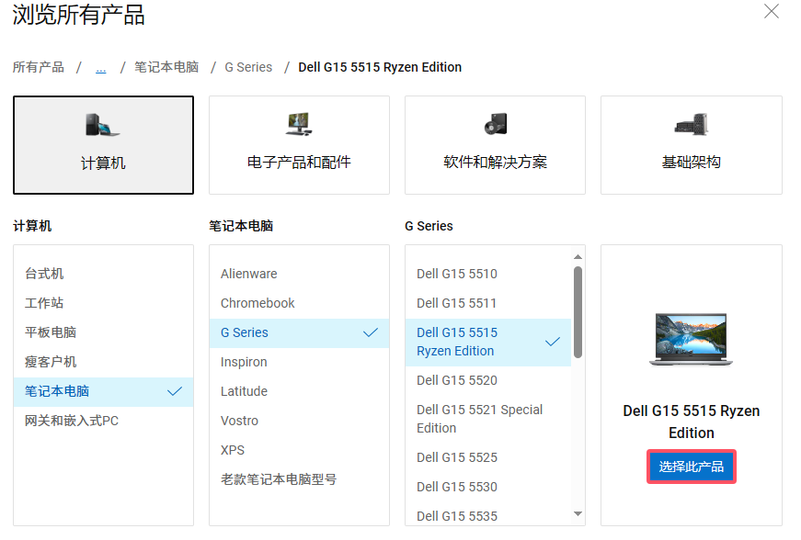Select Alienware in the 笔记本电脑 list
The height and width of the screenshot is (540, 801).
tap(248, 273)
